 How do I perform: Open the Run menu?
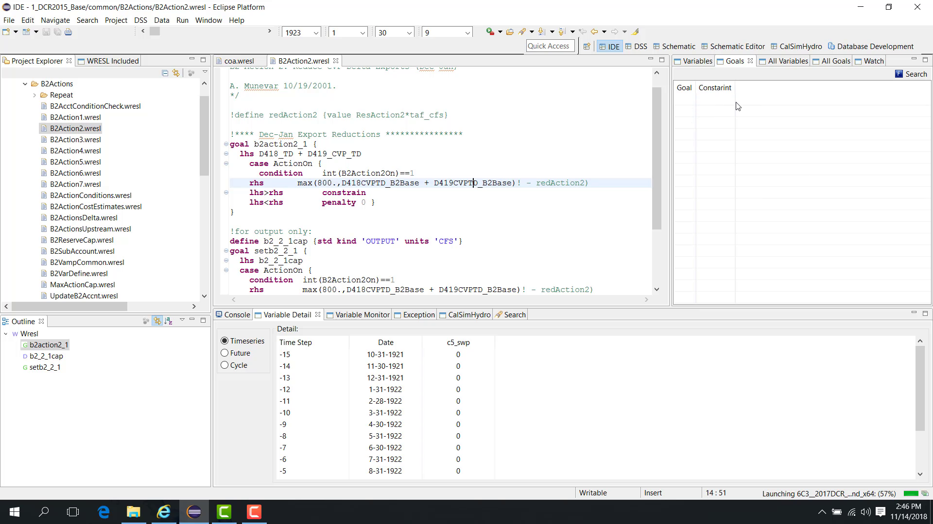[x=182, y=20]
